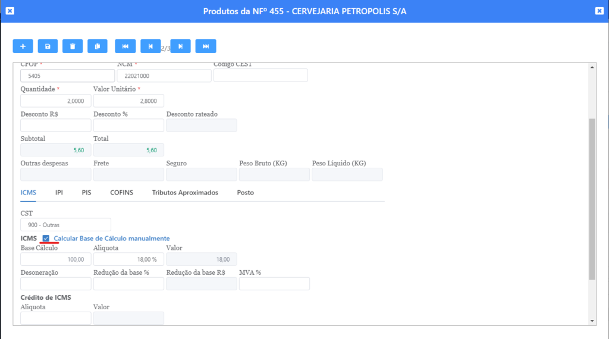Image resolution: width=609 pixels, height=339 pixels.
Task: Open the PIS tab
Action: (x=86, y=193)
